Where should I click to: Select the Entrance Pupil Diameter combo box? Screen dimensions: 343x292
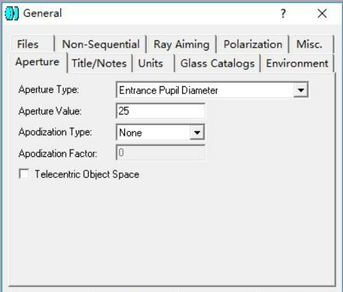click(212, 90)
